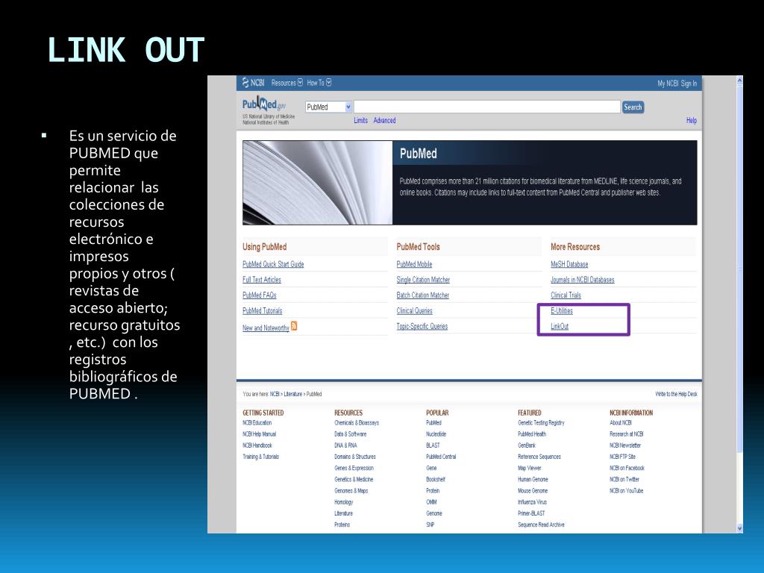Screen dimensions: 764x573
Task: Open NCBI on Twitter link
Action: click(x=624, y=480)
